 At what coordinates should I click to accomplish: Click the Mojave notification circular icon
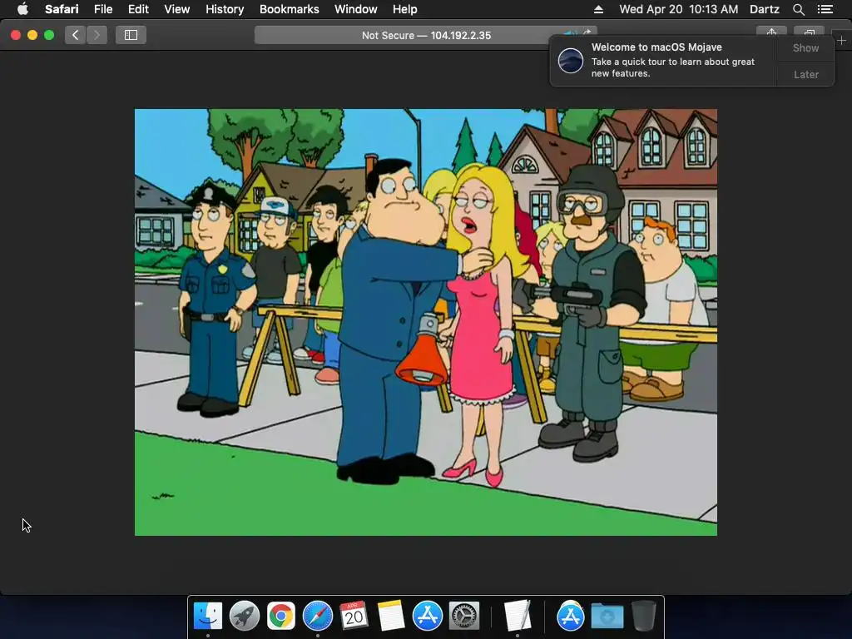(571, 60)
